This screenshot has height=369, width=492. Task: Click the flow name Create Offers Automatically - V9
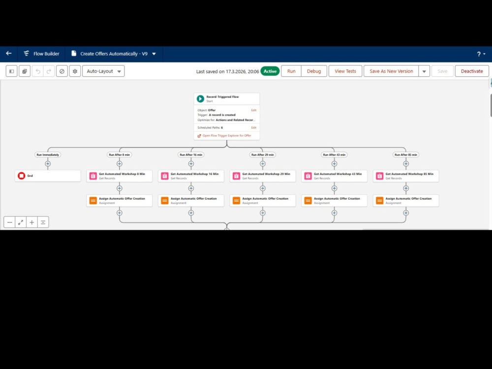pos(114,54)
